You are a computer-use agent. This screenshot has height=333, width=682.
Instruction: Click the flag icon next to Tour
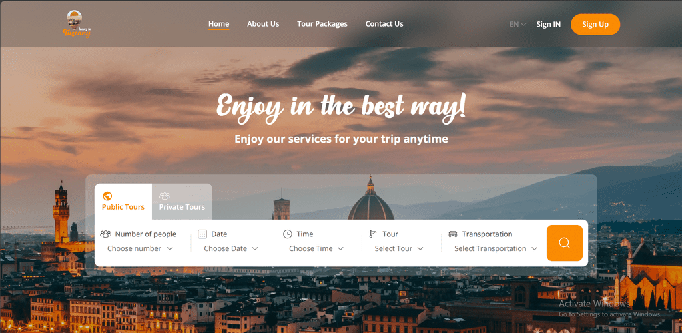373,234
